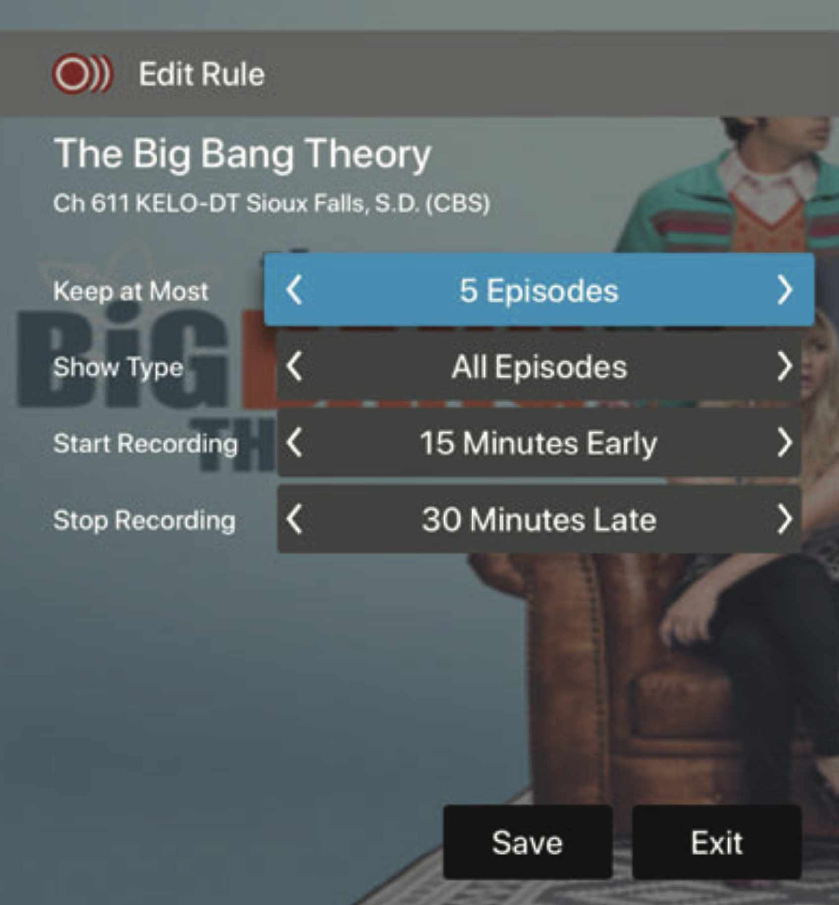This screenshot has width=839, height=905.
Task: Select next Show Type option arrow
Action: point(785,367)
